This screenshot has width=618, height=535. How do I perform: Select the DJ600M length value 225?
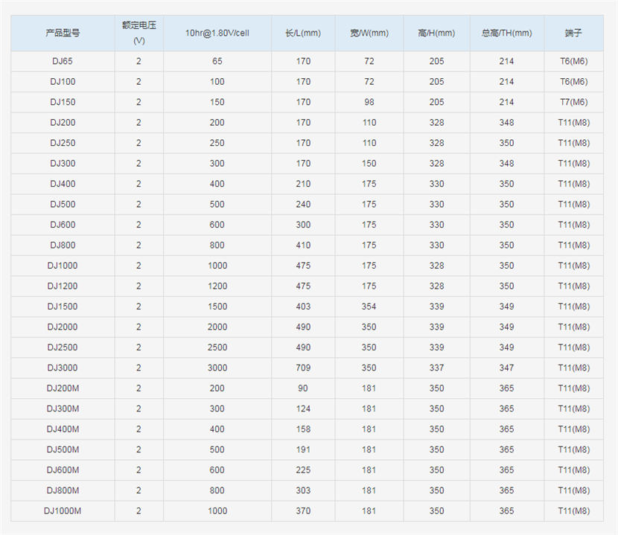pos(303,470)
